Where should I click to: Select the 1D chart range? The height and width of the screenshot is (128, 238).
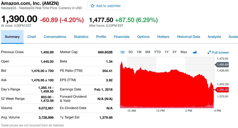click(x=122, y=52)
